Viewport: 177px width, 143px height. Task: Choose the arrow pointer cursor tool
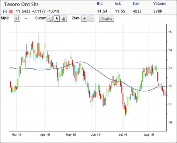tap(57, 19)
